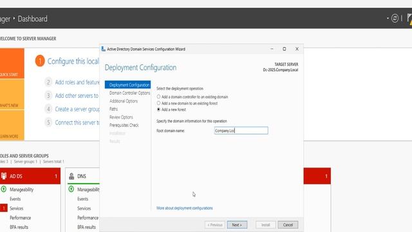Click the Root domain name input field

point(241,130)
